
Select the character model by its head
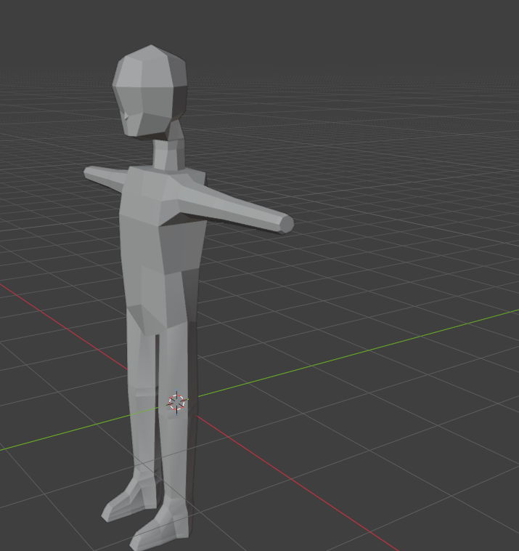150,92
